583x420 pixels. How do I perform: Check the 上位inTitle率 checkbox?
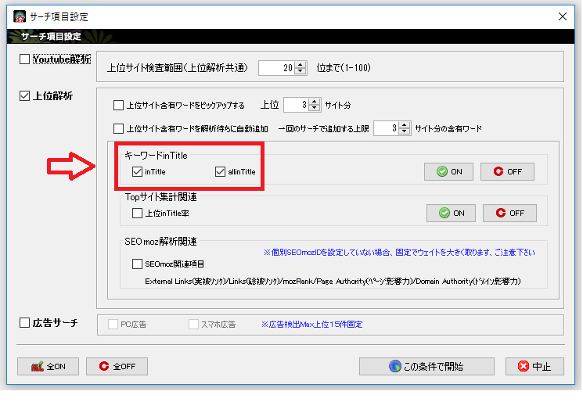tap(137, 214)
